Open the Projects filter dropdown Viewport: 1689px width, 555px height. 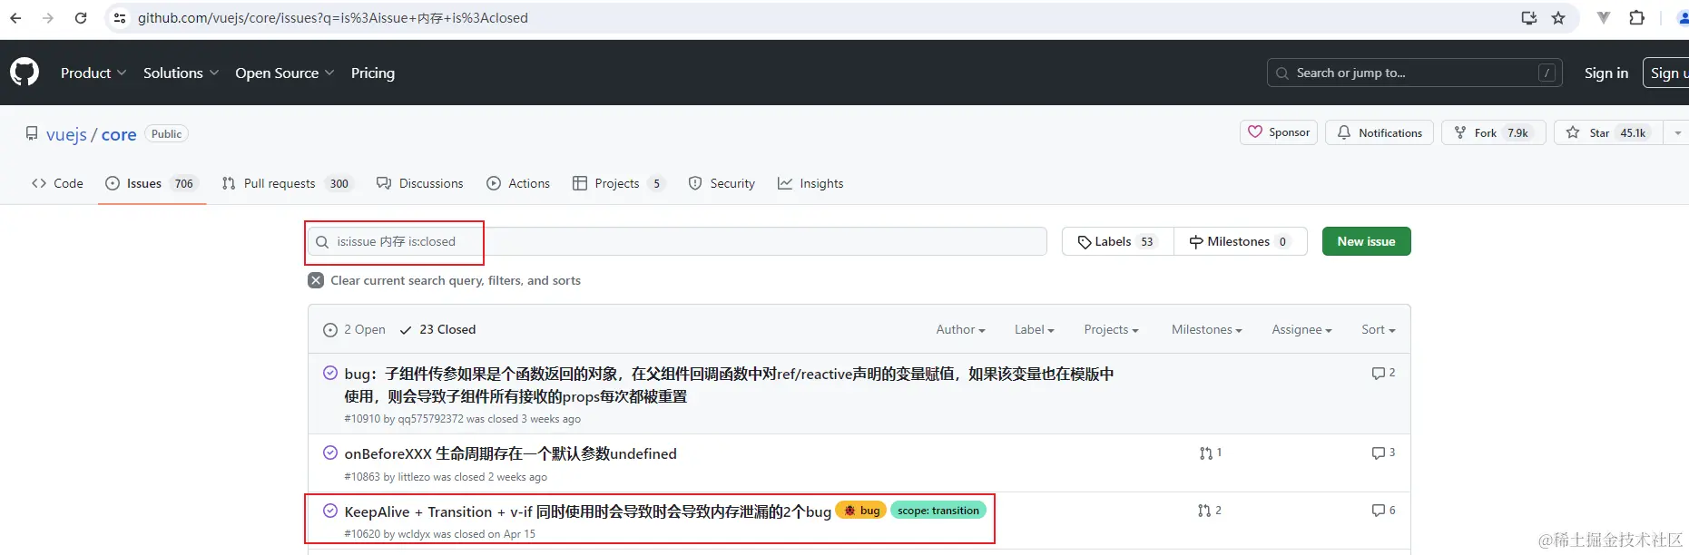pos(1111,329)
